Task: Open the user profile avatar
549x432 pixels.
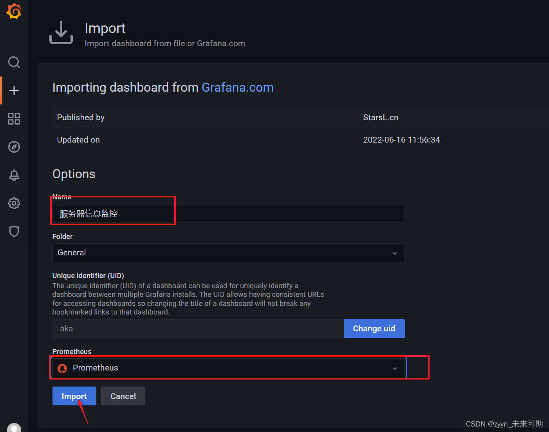Action: 14,428
